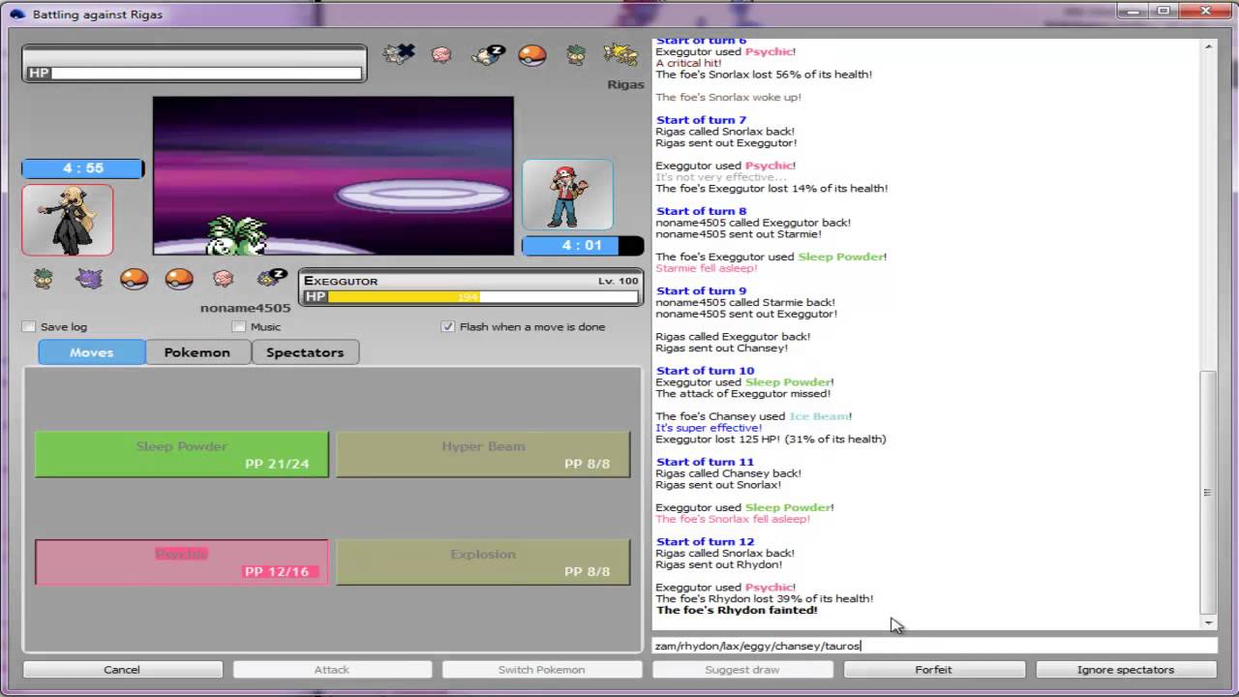This screenshot has height=697, width=1239.
Task: Click Rigas's fainted Rhydon icon with X
Action: pos(398,54)
